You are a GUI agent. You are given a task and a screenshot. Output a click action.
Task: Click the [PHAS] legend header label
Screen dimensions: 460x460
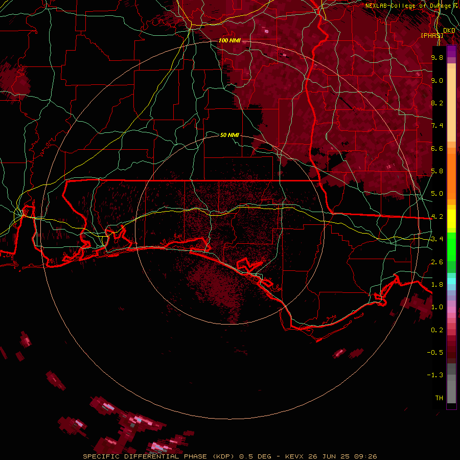coord(432,35)
